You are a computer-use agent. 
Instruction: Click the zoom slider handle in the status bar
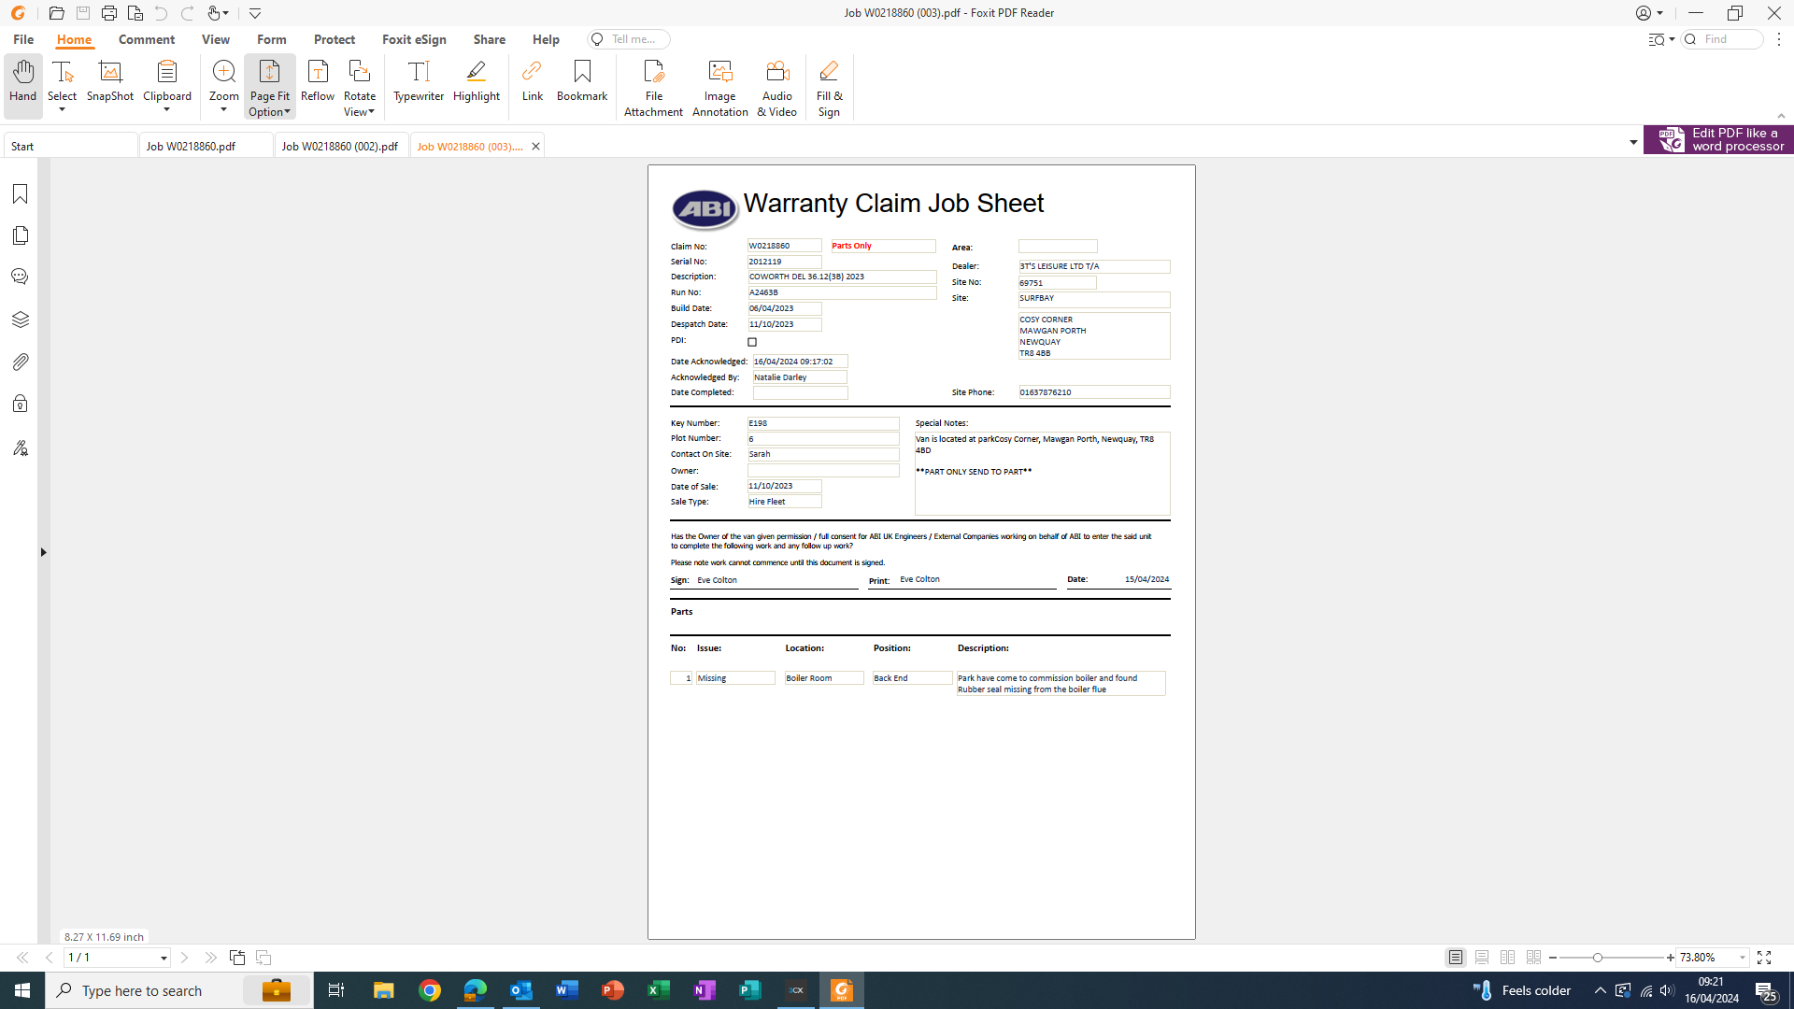point(1598,958)
